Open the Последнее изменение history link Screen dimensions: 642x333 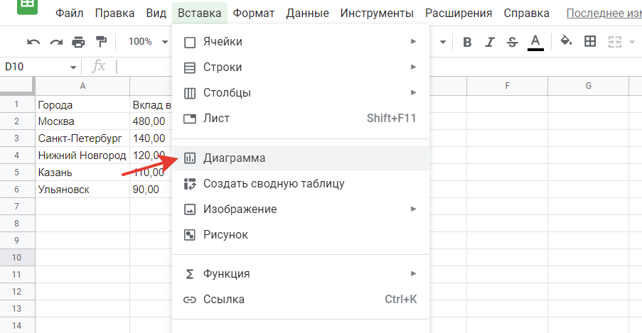tap(604, 13)
